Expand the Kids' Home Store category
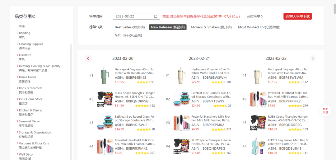336x160 pixels. click(17, 99)
